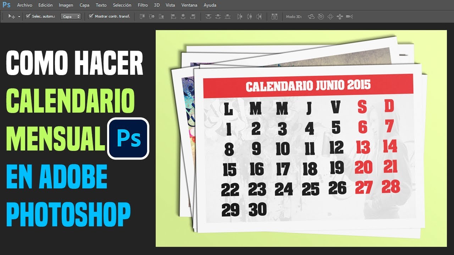The height and width of the screenshot is (255, 454).
Task: Click the Align top edges icon
Action: (x=142, y=16)
